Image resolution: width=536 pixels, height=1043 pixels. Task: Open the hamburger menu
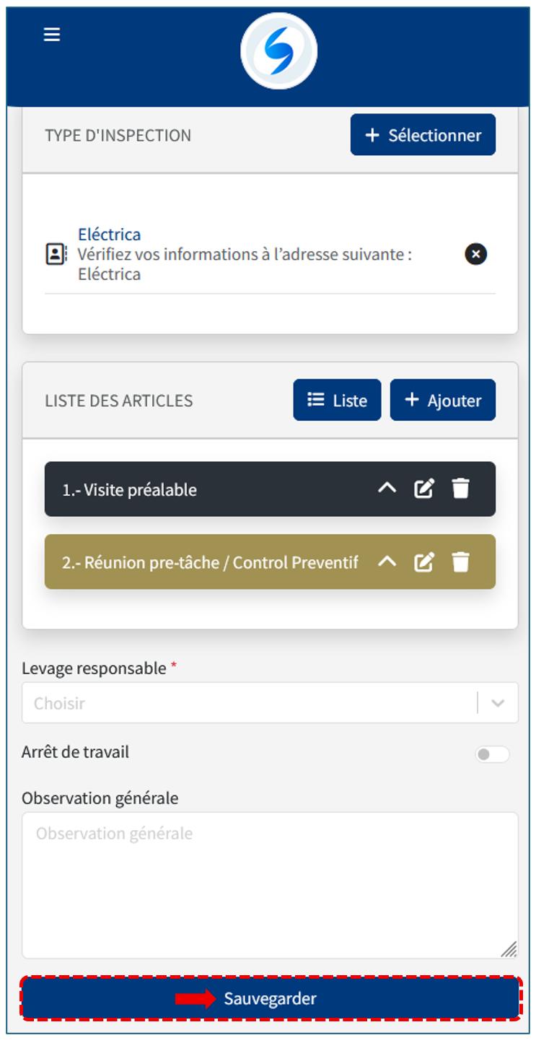coord(52,35)
